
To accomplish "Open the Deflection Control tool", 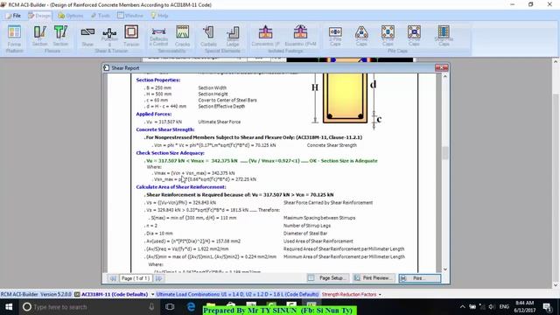I will point(158,36).
